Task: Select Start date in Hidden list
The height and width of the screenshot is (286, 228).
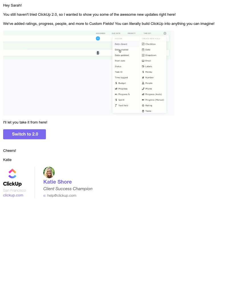Action: pyautogui.click(x=120, y=61)
